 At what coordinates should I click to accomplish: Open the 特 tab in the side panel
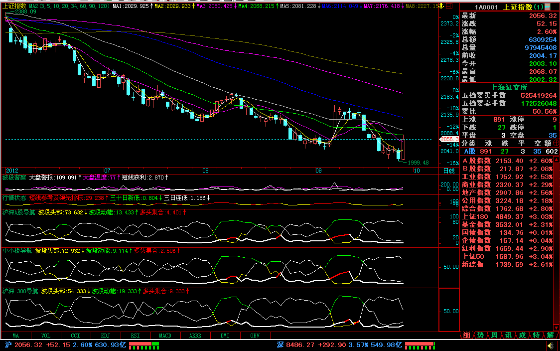[x=536, y=335]
